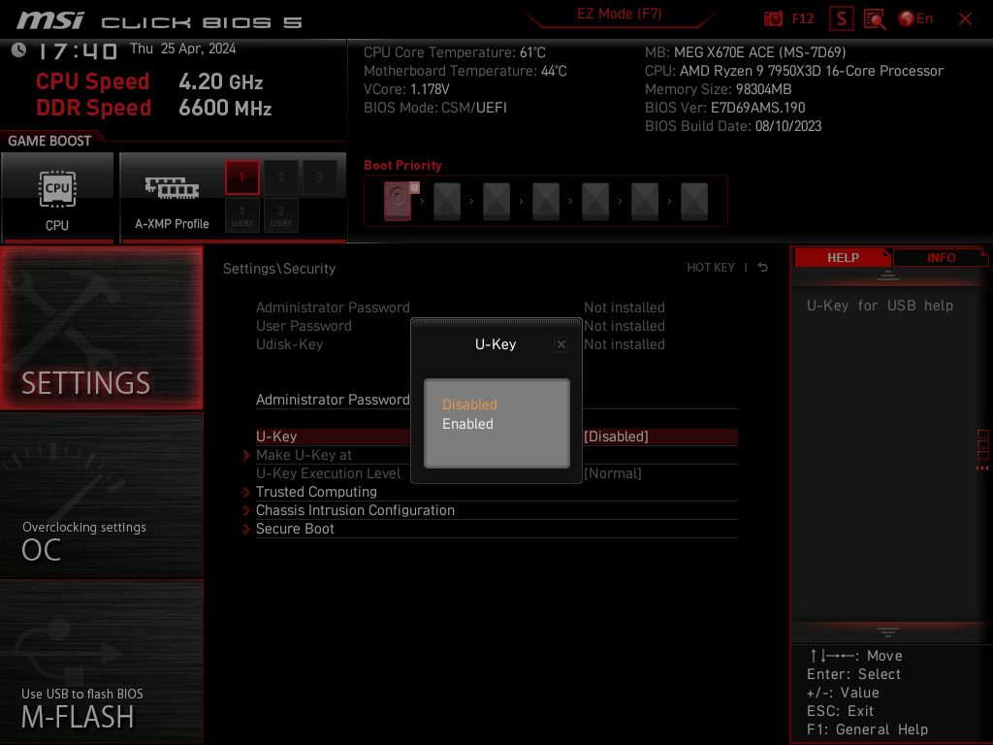The width and height of the screenshot is (993, 745).
Task: Click the GAME BOOST label
Action: [x=49, y=141]
